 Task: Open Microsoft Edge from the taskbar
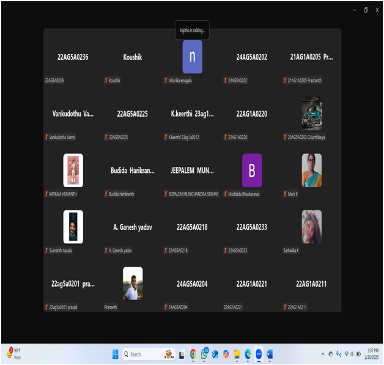248,354
